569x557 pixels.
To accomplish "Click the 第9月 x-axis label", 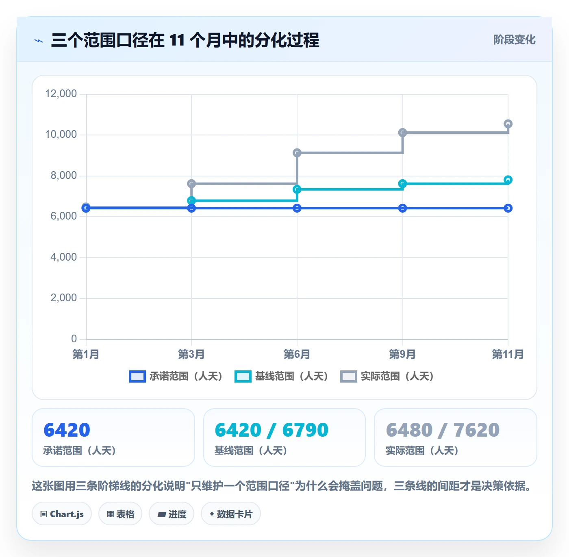I will (403, 354).
